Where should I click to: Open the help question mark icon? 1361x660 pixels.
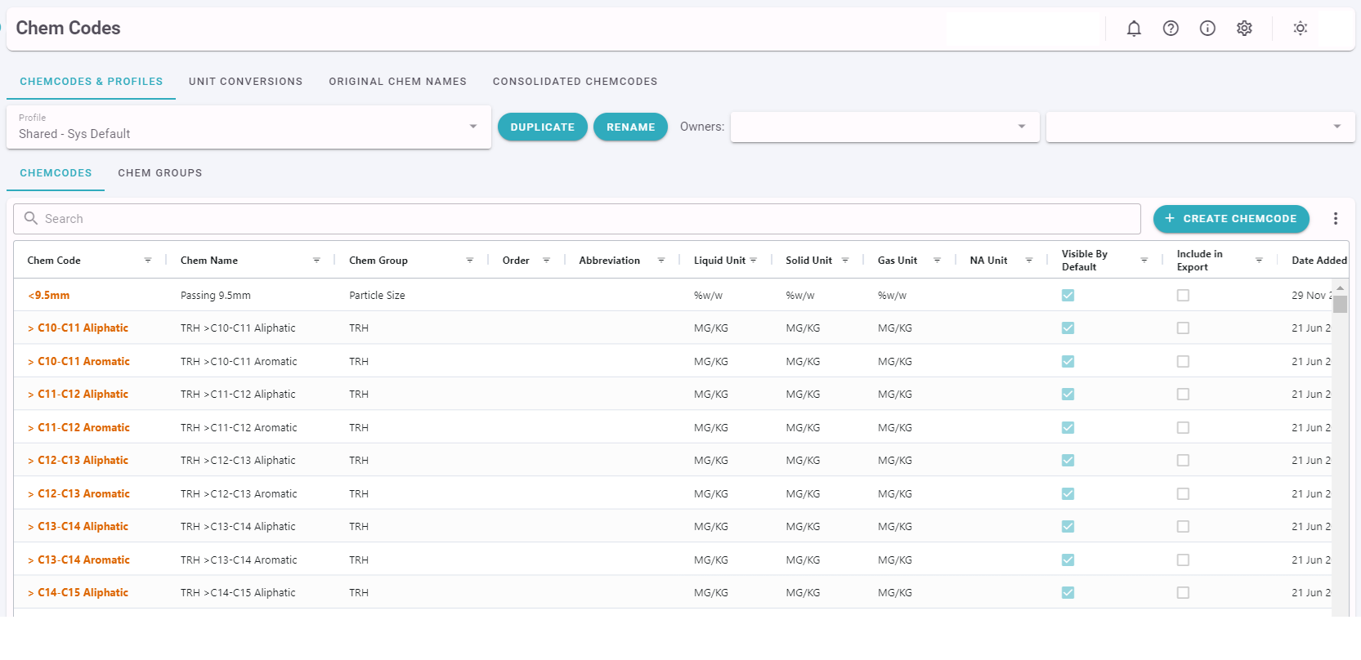(1171, 29)
